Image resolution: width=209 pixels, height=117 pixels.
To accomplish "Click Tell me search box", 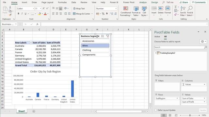I will click(x=168, y=2).
